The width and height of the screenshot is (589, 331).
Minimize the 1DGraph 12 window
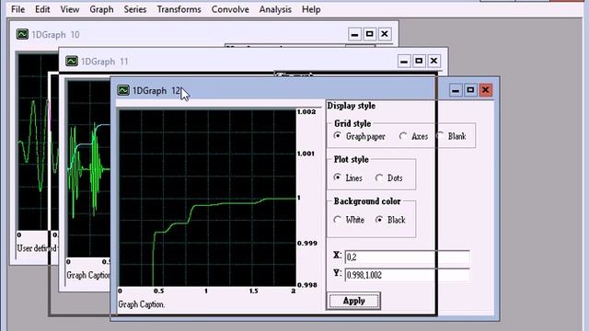pos(456,90)
